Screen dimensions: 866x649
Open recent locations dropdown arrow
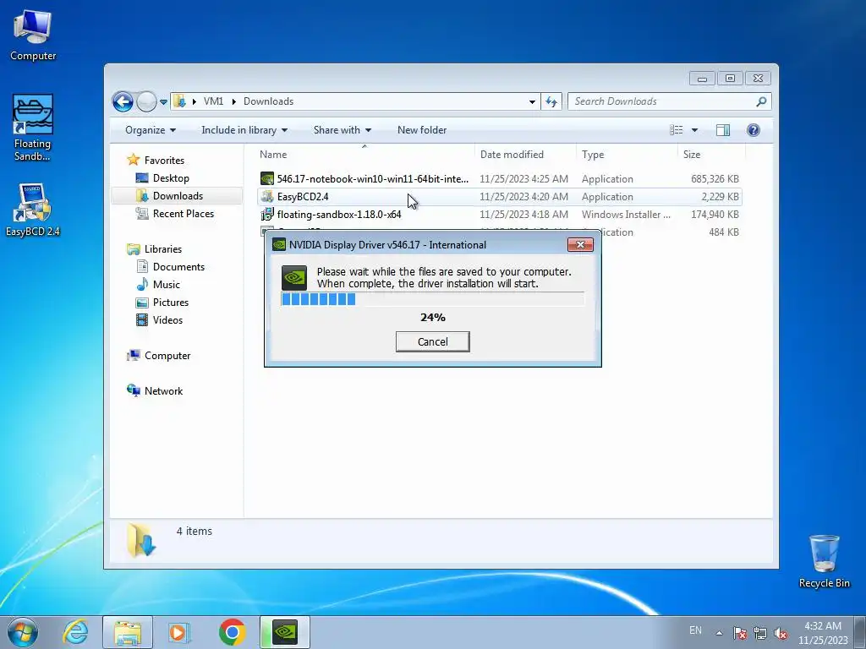(163, 102)
